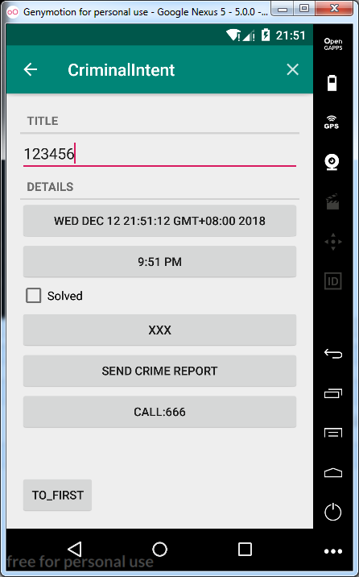This screenshot has width=359, height=577.
Task: Open the webcam camera widget
Action: click(332, 162)
